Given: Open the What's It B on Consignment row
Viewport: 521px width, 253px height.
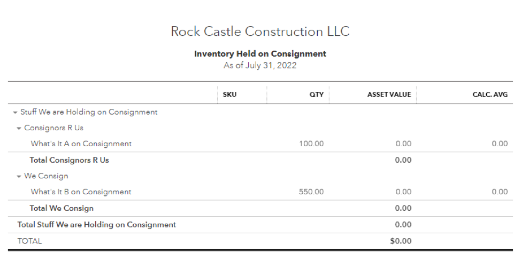Looking at the screenshot, I should tap(81, 192).
